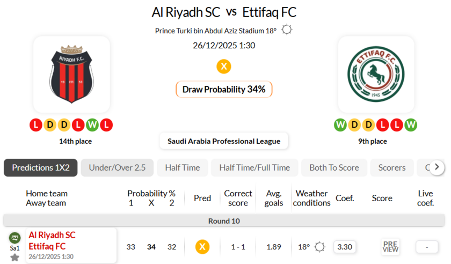The height and width of the screenshot is (264, 451).
Task: Click Ettifaq's first green W form badge
Action: point(340,125)
